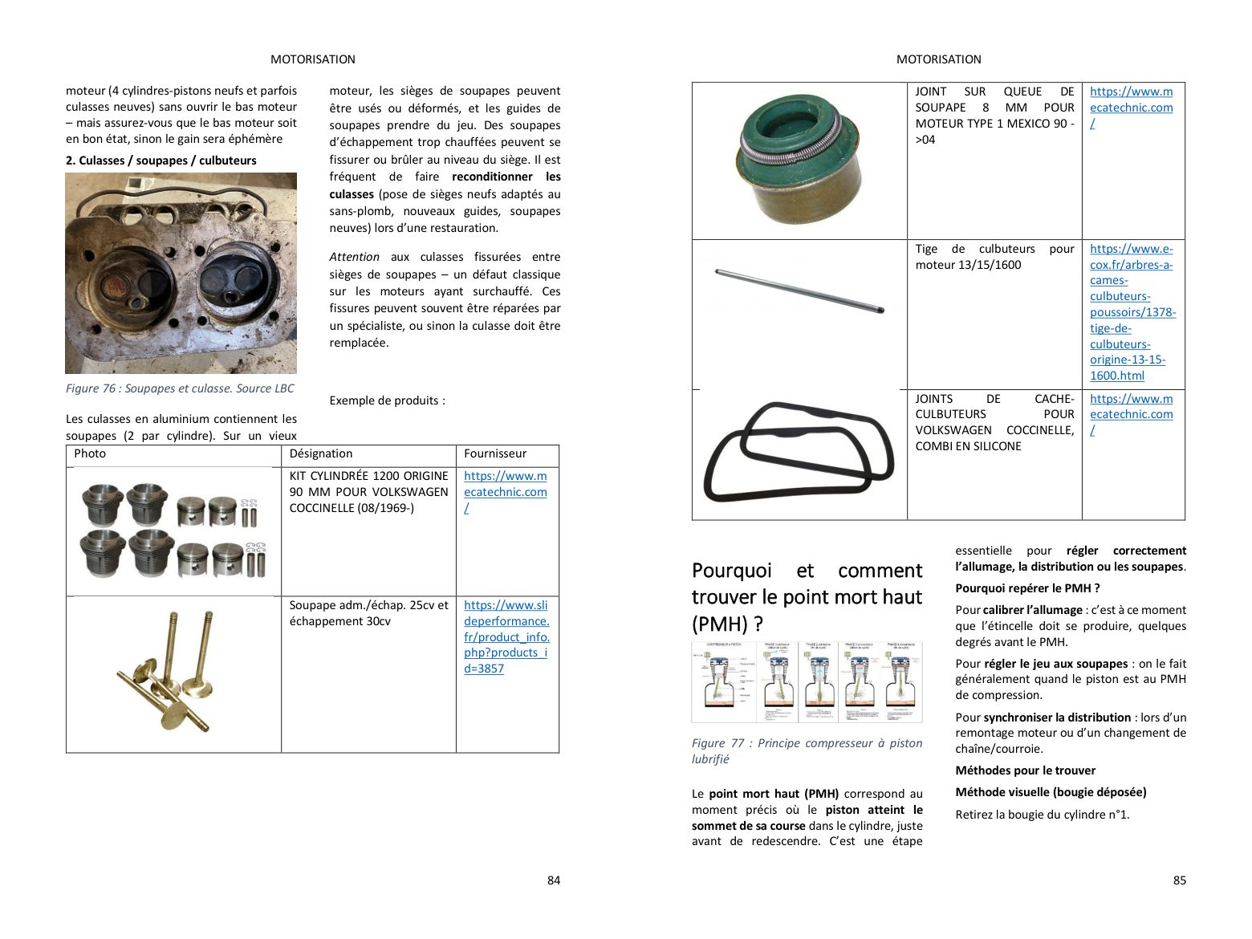This screenshot has width=1252, height=939.
Task: Click page number 84
Action: tap(554, 880)
